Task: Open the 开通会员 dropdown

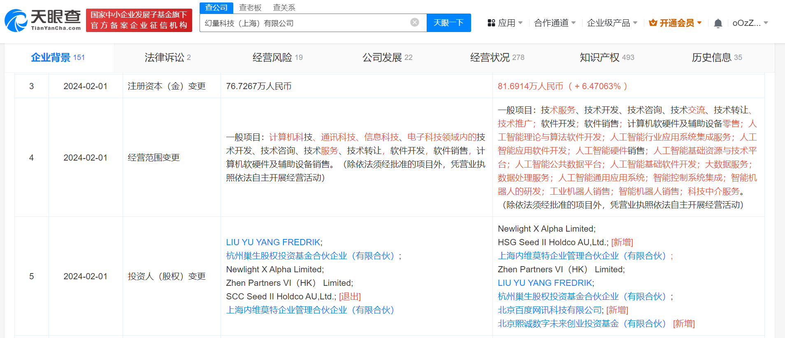Action: click(x=675, y=23)
